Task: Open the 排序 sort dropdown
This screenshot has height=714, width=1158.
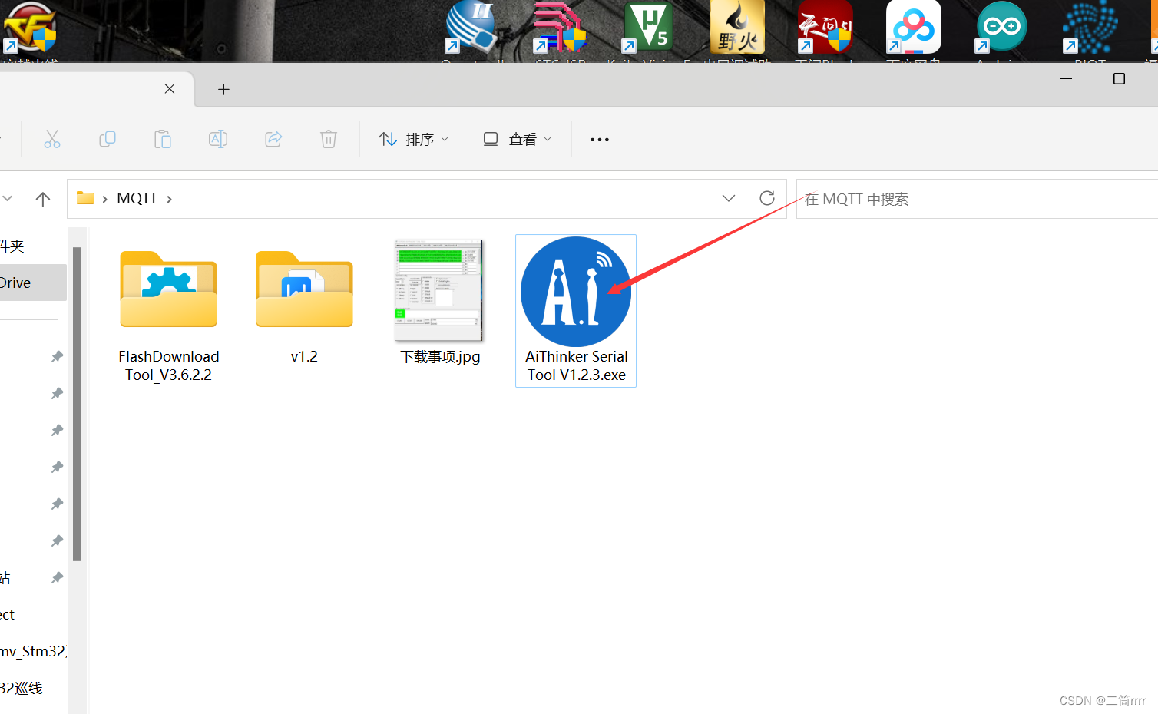Action: (x=413, y=139)
